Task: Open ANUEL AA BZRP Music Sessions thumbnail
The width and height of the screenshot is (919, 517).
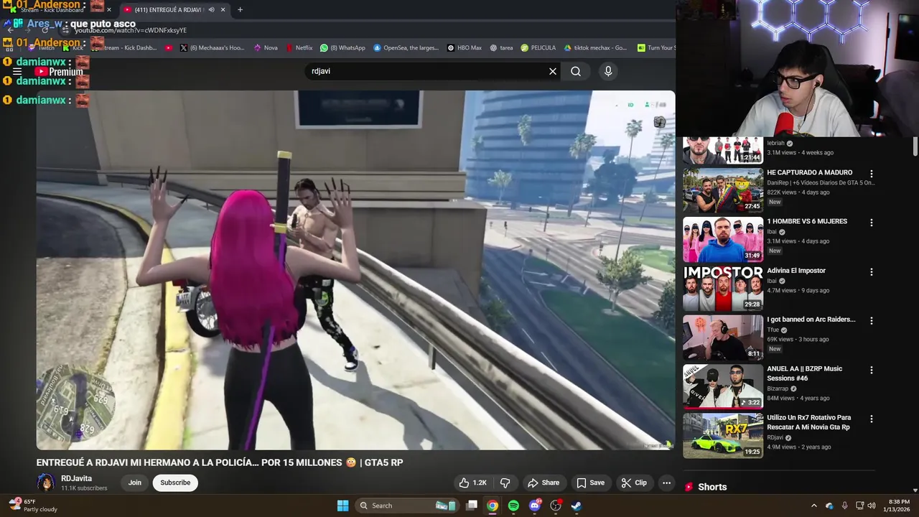Action: [x=723, y=386]
